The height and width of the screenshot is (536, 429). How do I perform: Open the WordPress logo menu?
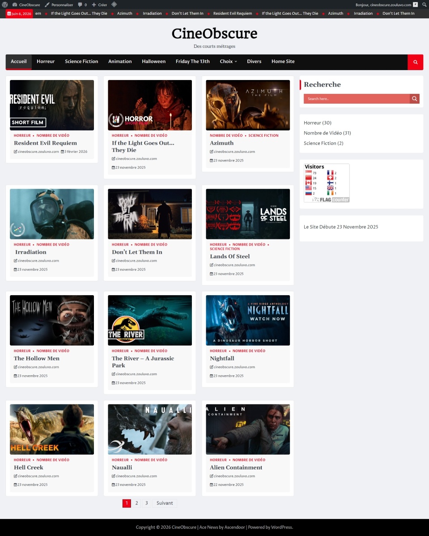[4, 4]
